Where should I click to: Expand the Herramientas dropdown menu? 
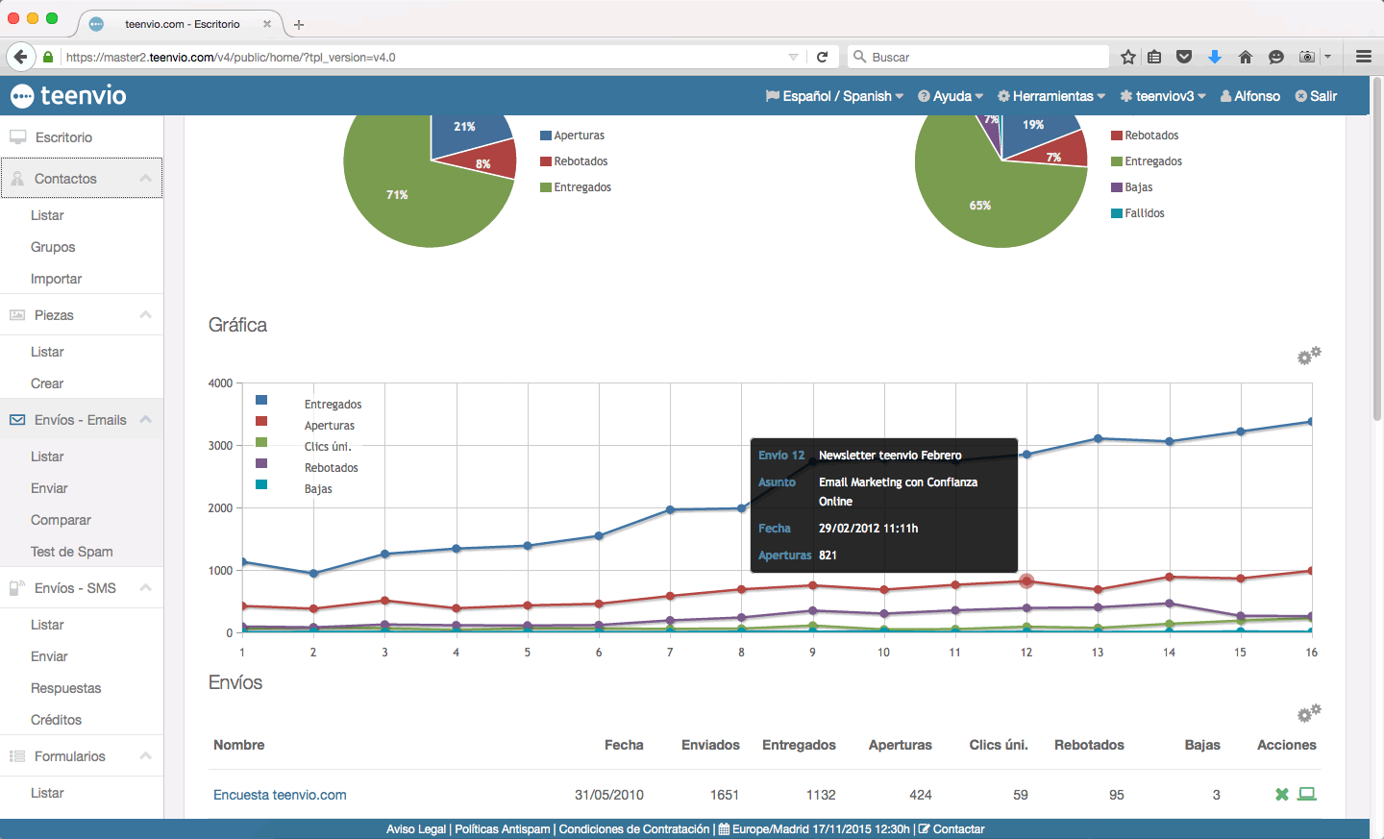[x=1051, y=96]
